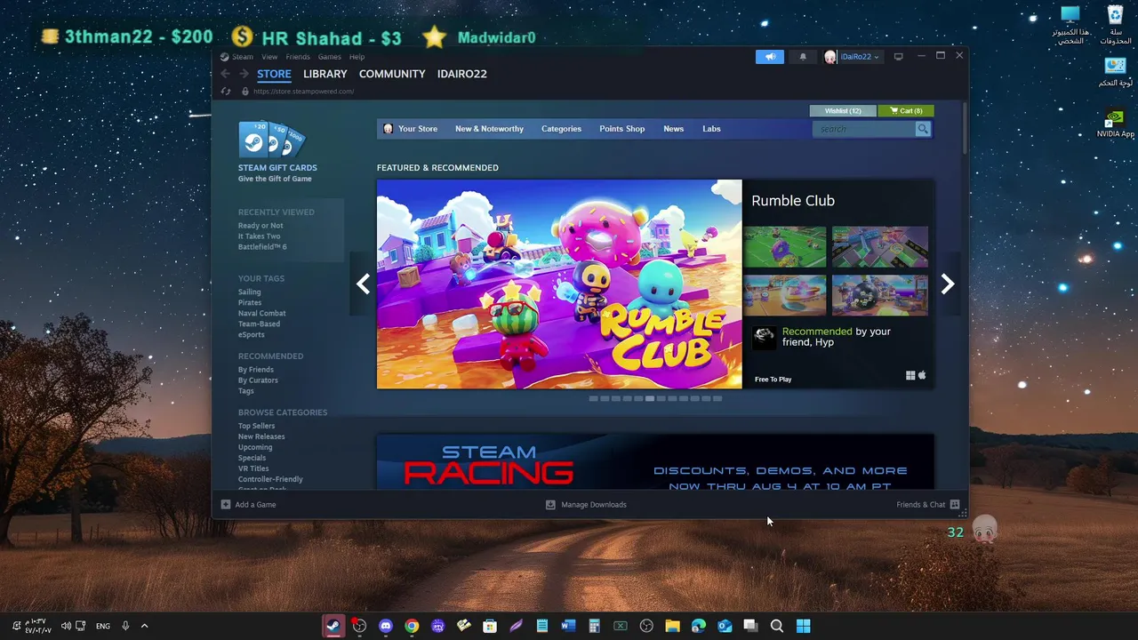Click the megaphone announcements icon in Steam
This screenshot has width=1138, height=640.
(x=770, y=57)
